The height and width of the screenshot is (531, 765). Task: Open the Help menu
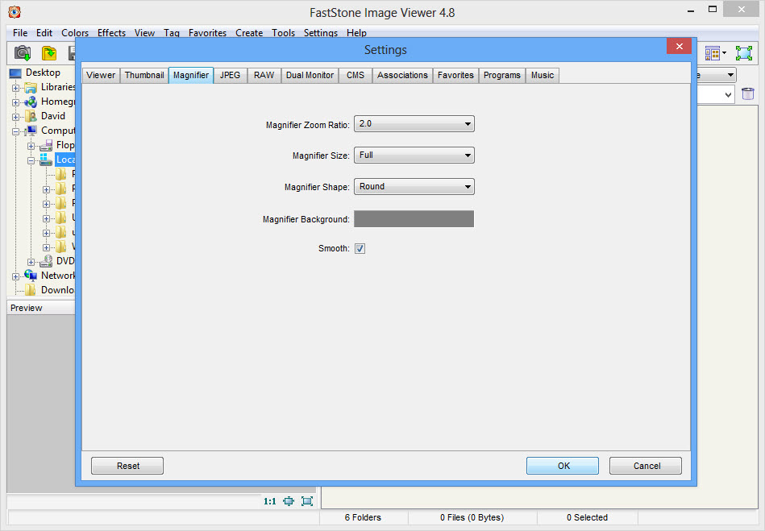[356, 33]
